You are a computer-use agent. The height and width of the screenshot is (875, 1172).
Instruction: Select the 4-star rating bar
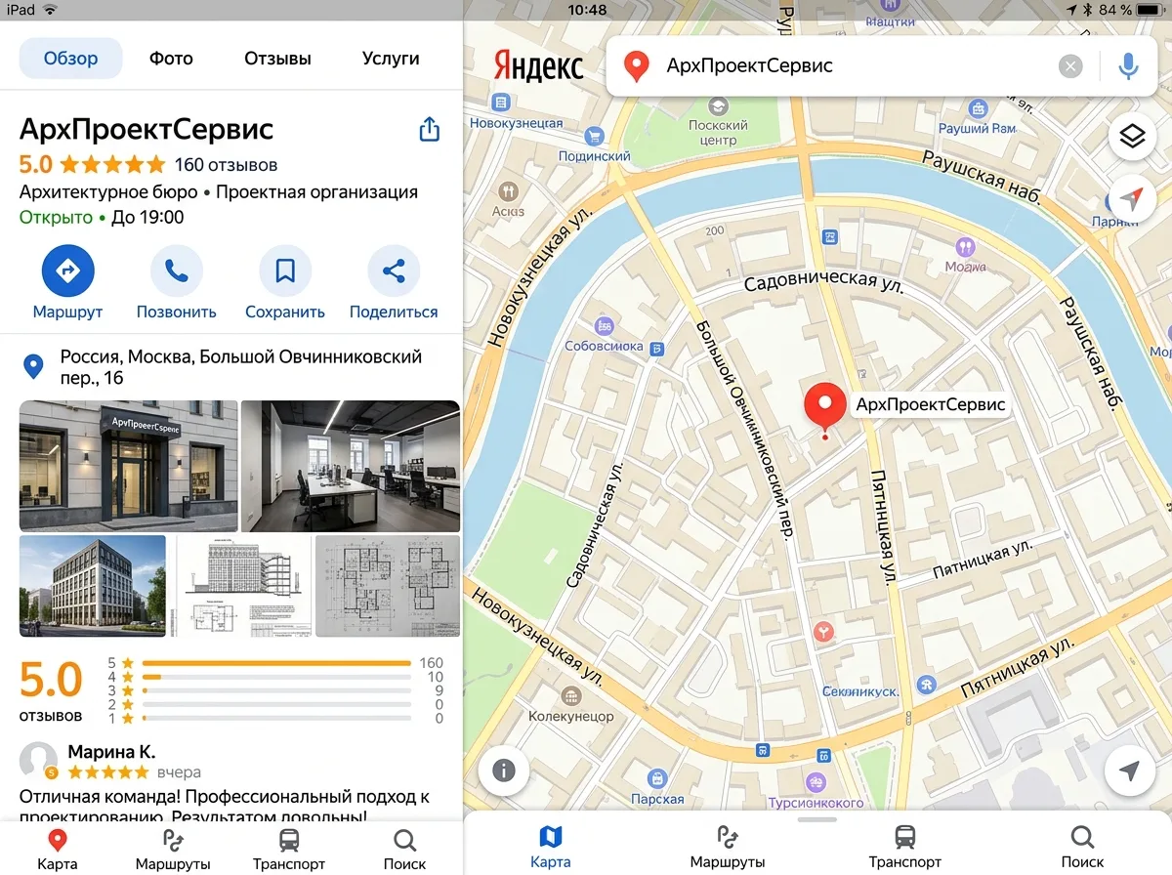coord(276,677)
